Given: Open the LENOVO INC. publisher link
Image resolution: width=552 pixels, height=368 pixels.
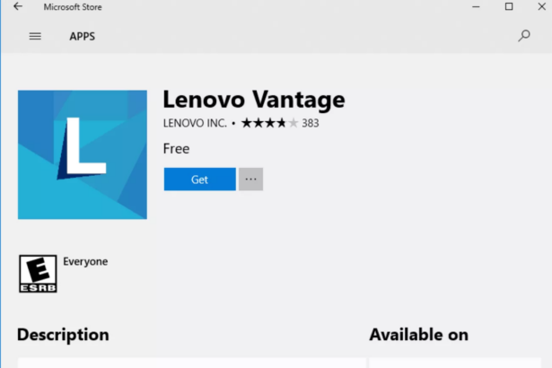Looking at the screenshot, I should coord(195,123).
